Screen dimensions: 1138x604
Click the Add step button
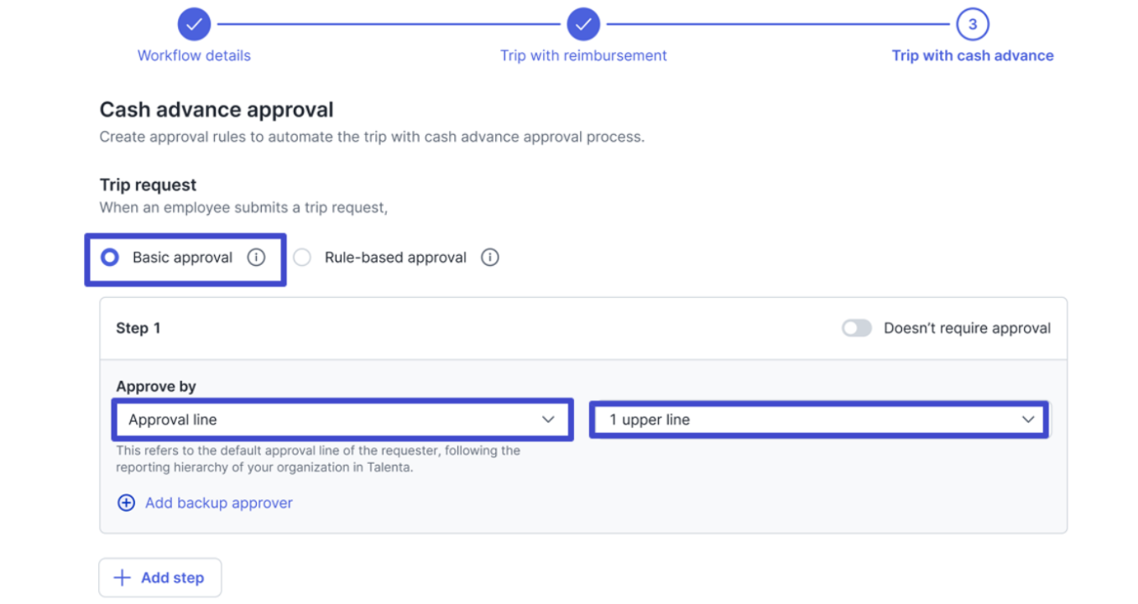pyautogui.click(x=160, y=577)
